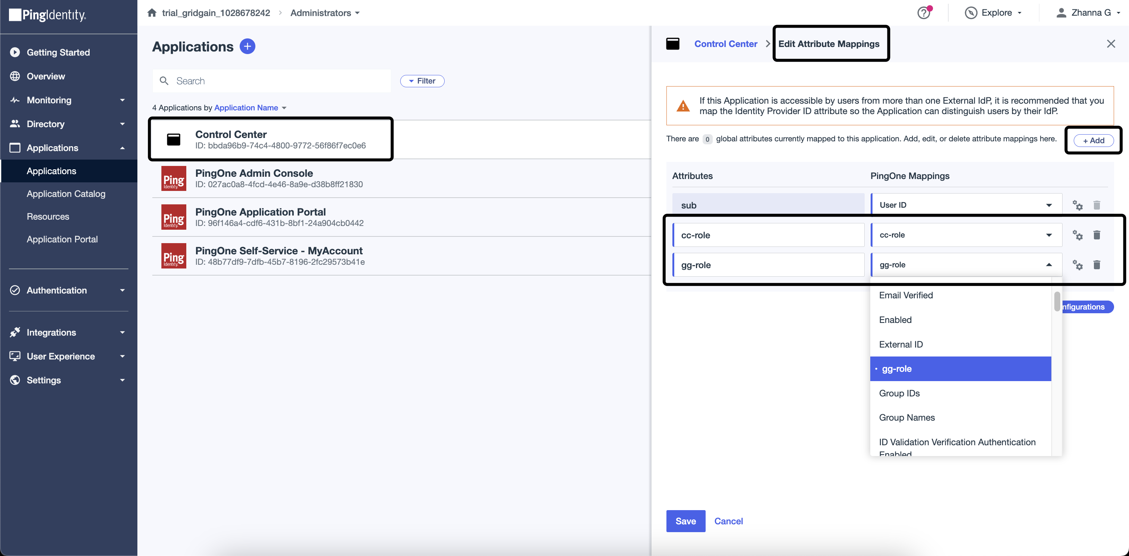Open Resources submenu item
1129x556 pixels.
click(48, 216)
